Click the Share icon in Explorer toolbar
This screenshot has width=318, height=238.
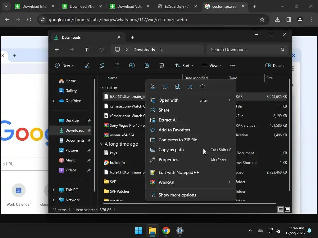click(147, 65)
